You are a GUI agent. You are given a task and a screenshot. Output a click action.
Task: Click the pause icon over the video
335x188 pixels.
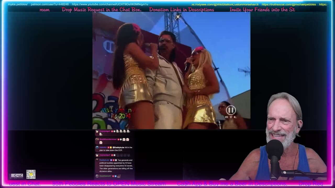tap(231, 110)
